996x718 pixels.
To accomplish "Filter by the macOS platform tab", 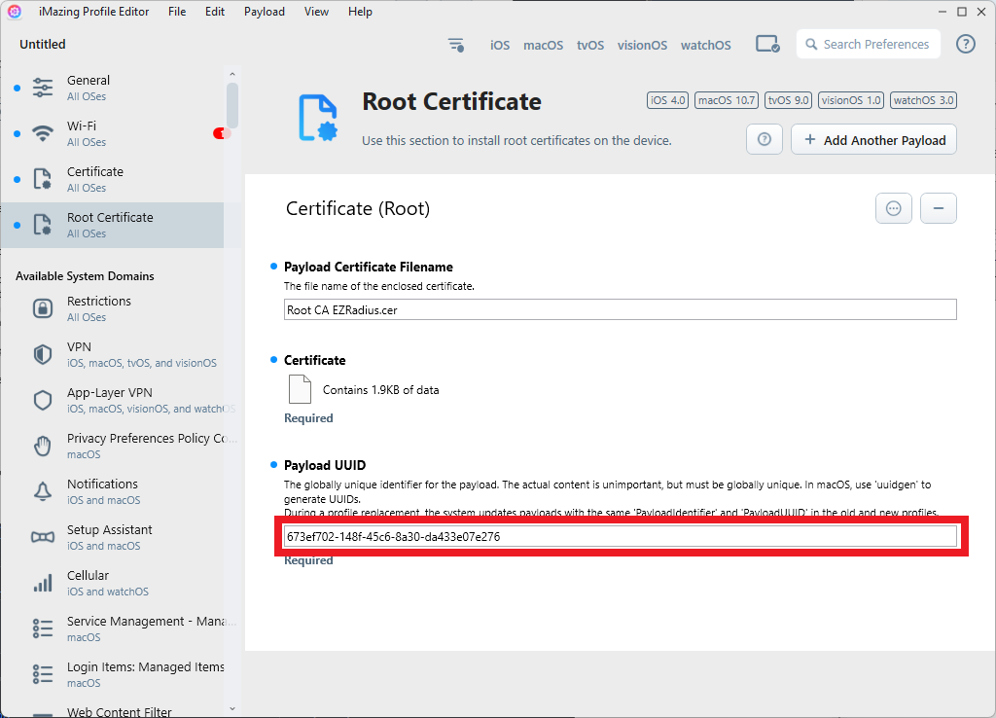I will click(543, 45).
